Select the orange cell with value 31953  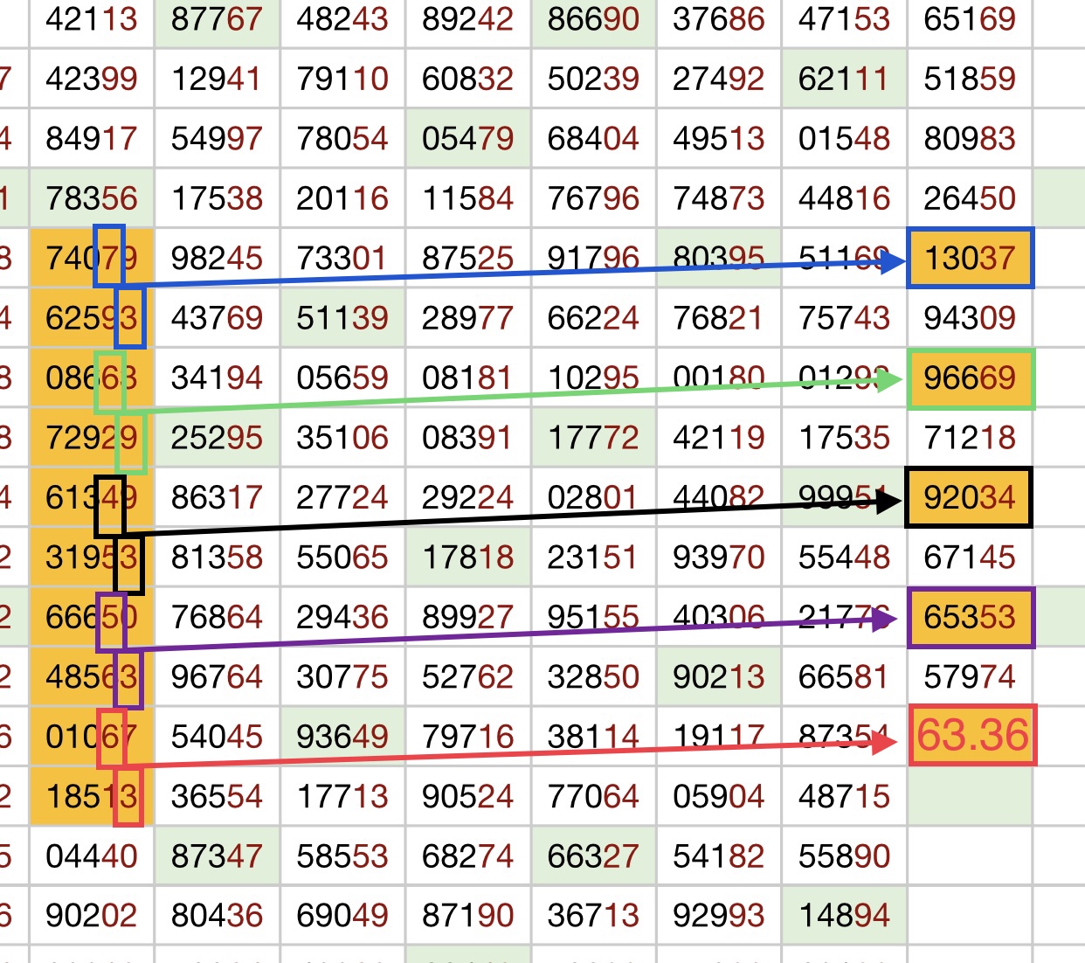tap(92, 558)
